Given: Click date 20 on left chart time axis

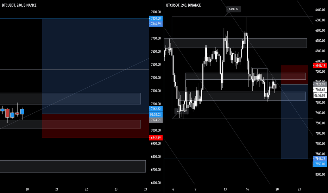Looking at the screenshot, I should (27, 189).
